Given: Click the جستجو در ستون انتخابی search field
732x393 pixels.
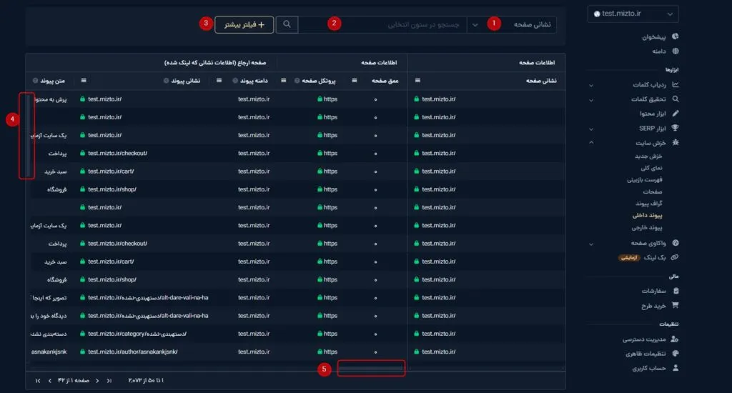Looking at the screenshot, I should pos(382,24).
